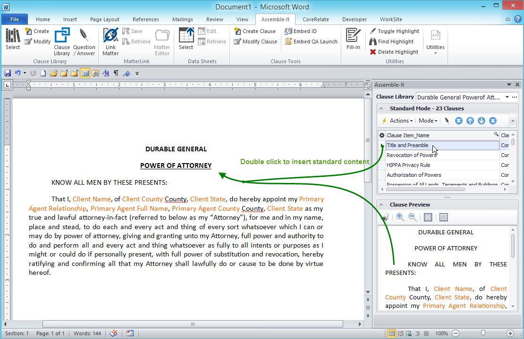Click the tools-and-folder icon in quick toolbar
The width and height of the screenshot is (524, 339).
pos(95,73)
